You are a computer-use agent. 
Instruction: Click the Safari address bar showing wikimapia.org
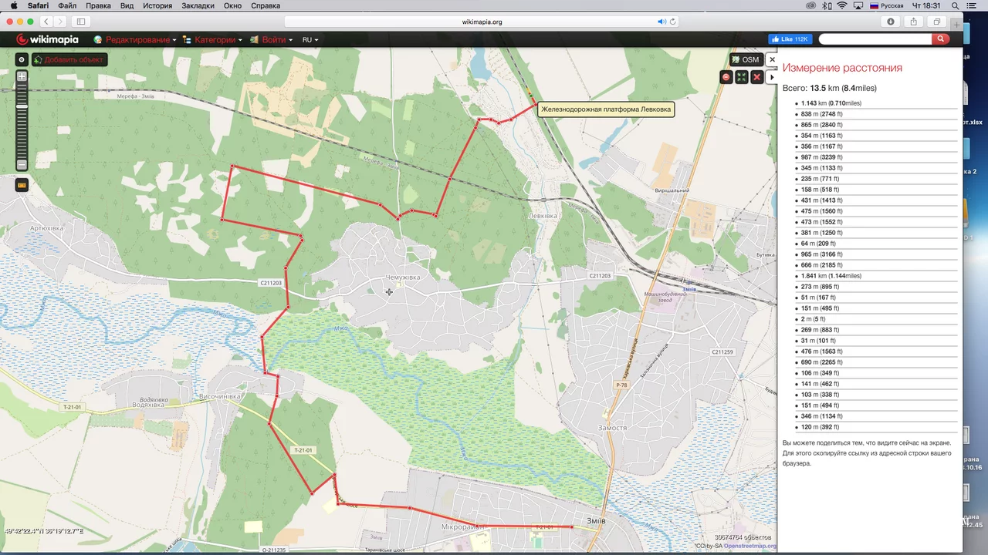tap(482, 22)
